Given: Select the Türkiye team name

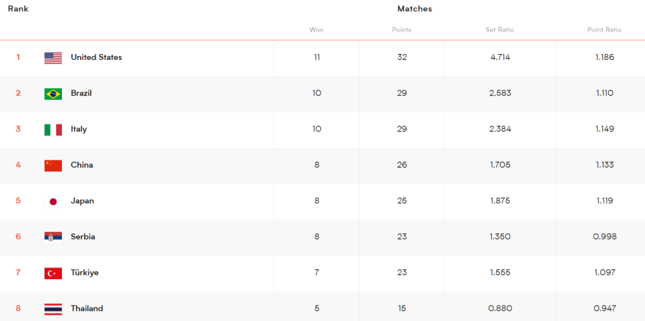Looking at the screenshot, I should [84, 273].
